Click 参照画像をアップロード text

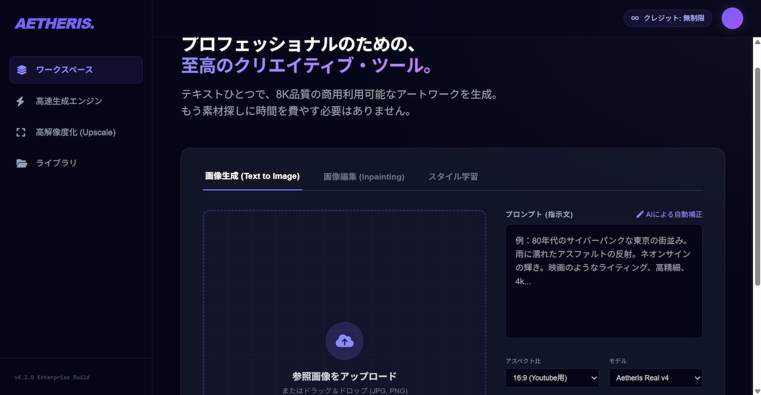pos(344,376)
